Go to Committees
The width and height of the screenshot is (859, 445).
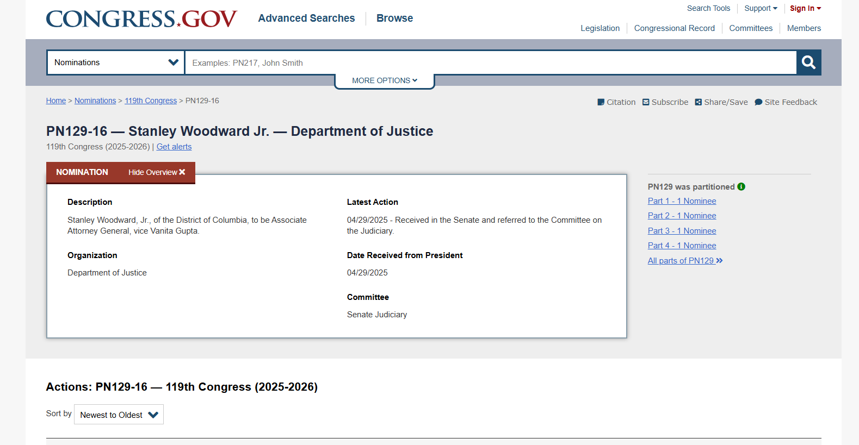(751, 28)
